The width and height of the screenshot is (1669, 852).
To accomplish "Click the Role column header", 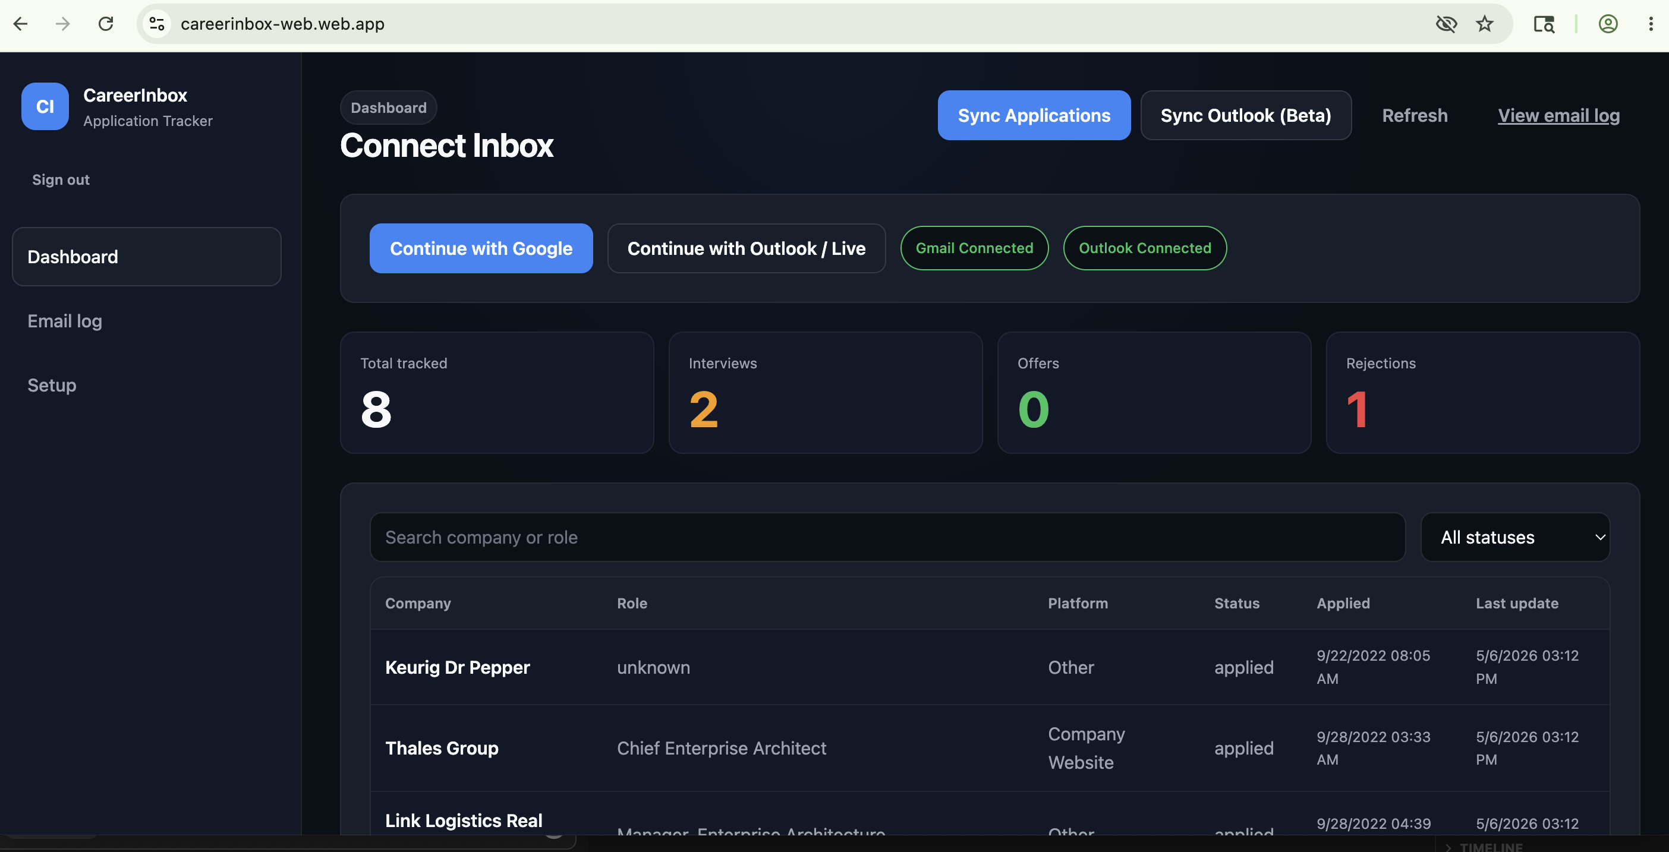I will (x=632, y=602).
